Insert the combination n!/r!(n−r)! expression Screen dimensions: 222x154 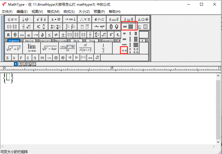tap(86, 48)
